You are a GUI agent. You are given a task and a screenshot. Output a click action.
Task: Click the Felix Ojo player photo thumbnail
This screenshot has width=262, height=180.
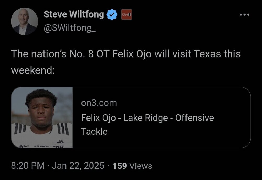[x=42, y=117]
